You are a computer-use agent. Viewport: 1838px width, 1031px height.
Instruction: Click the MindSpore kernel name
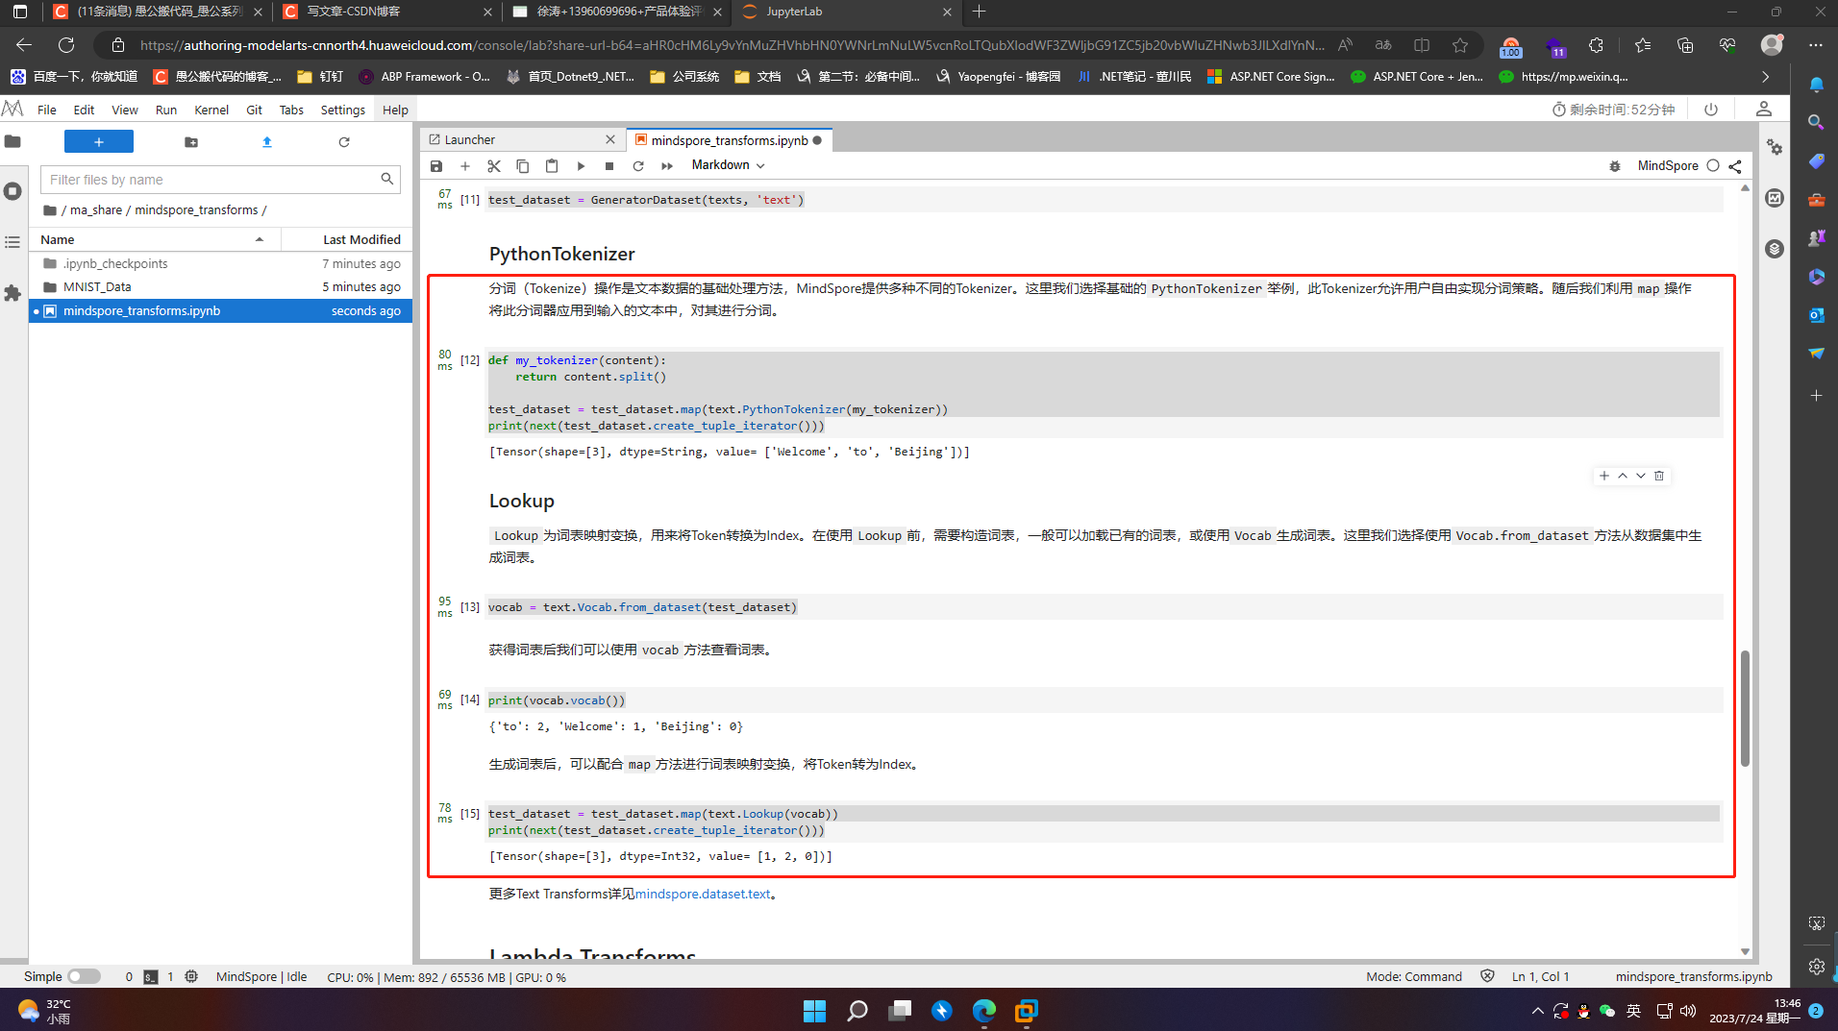point(1668,166)
